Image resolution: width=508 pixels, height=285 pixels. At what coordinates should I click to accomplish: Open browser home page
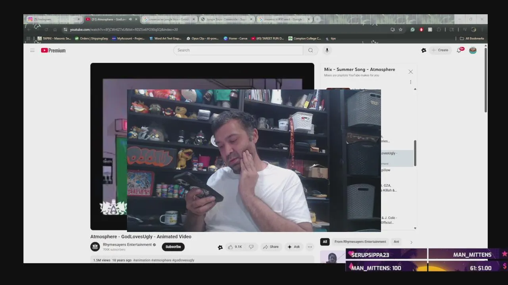[x=55, y=29]
